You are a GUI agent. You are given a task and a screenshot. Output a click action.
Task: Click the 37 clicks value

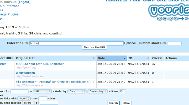pos(154,64)
